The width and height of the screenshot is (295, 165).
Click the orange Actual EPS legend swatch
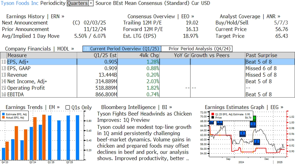(x=3, y=118)
